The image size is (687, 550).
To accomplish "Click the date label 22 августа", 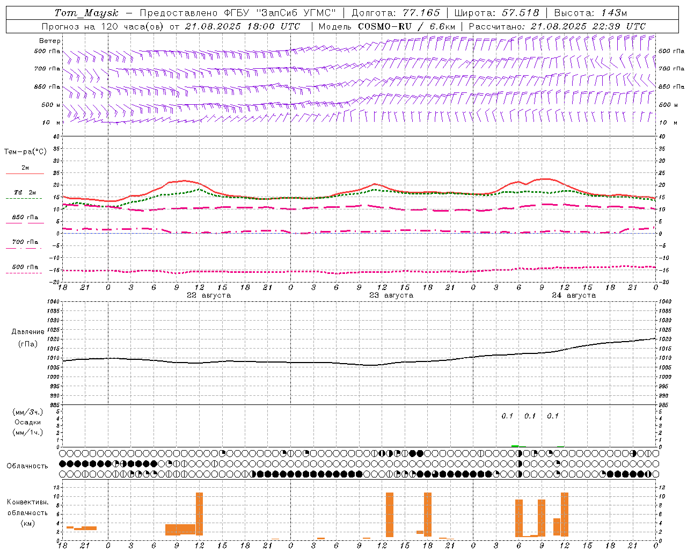I will [209, 295].
